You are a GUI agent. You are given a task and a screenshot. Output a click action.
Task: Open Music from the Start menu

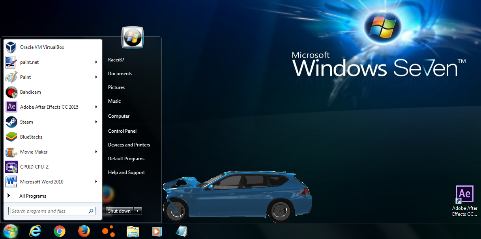point(114,101)
